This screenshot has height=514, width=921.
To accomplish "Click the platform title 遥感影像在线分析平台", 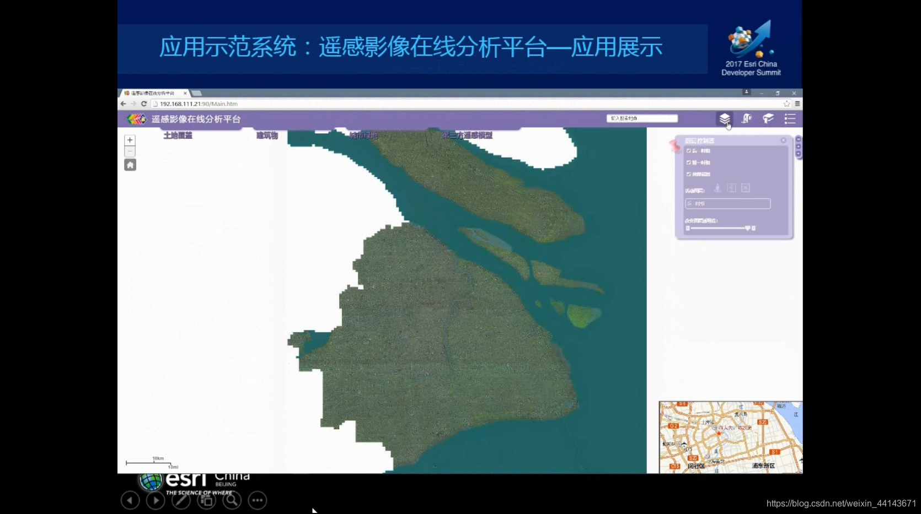I will tap(196, 119).
